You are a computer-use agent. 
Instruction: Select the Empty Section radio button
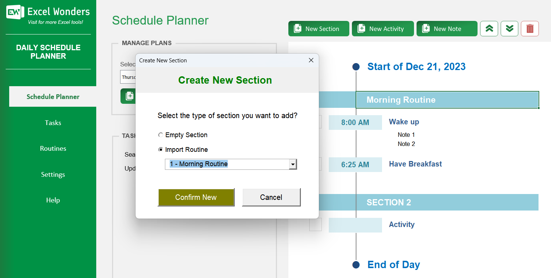(x=161, y=135)
